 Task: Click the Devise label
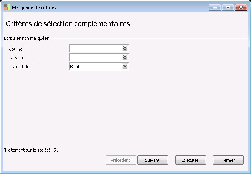coord(17,58)
